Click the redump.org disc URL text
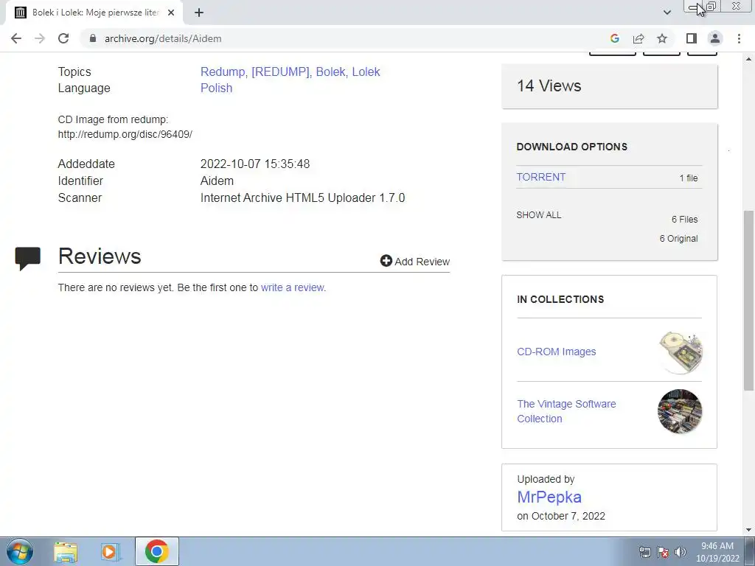The width and height of the screenshot is (755, 566). click(x=125, y=134)
